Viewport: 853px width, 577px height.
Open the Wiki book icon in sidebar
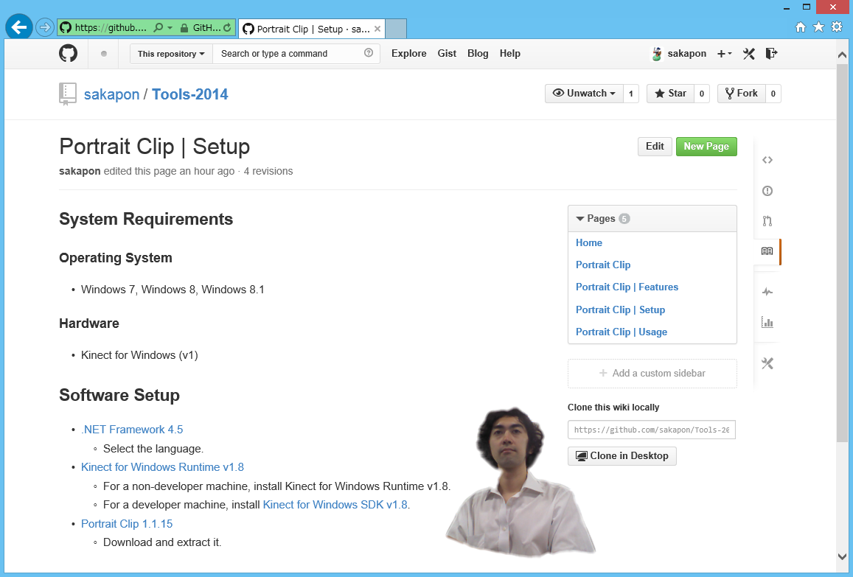point(767,251)
